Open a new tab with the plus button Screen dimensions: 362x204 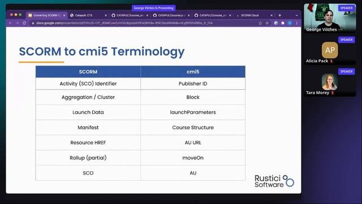pyautogui.click(x=280, y=15)
